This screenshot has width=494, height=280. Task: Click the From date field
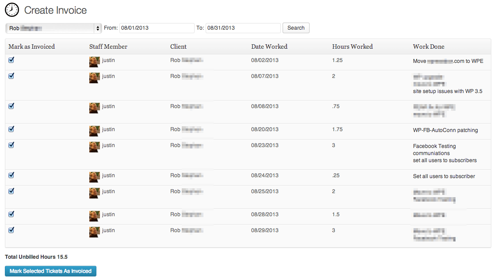pos(157,28)
